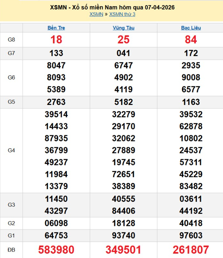Click Bến Tre special prize number 583980

(56, 250)
